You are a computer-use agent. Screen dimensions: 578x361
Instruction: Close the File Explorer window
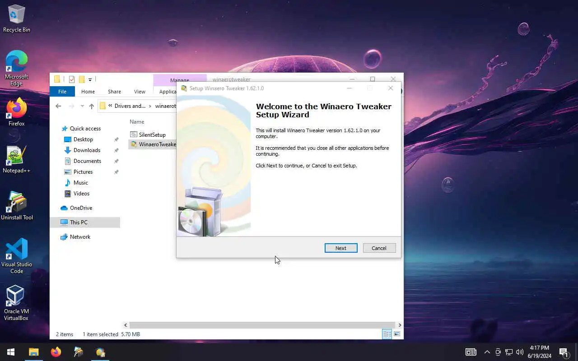(x=393, y=79)
